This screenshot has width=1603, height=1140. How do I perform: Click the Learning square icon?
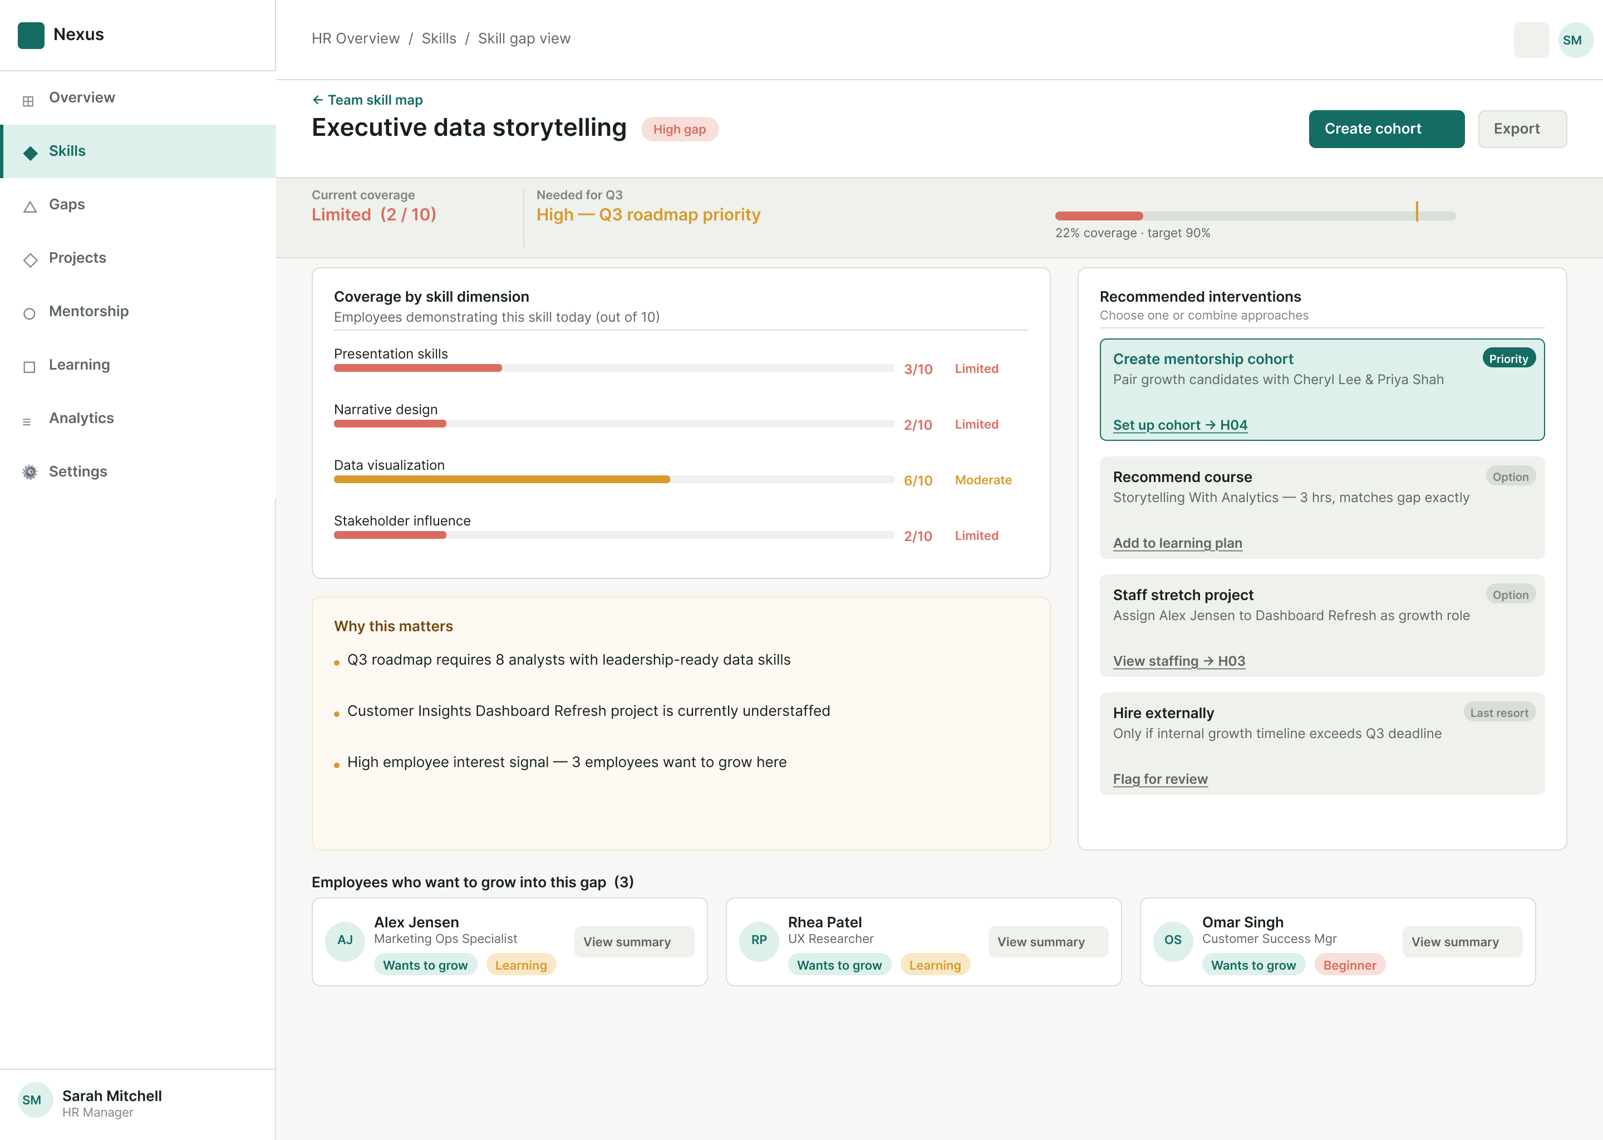tap(29, 366)
